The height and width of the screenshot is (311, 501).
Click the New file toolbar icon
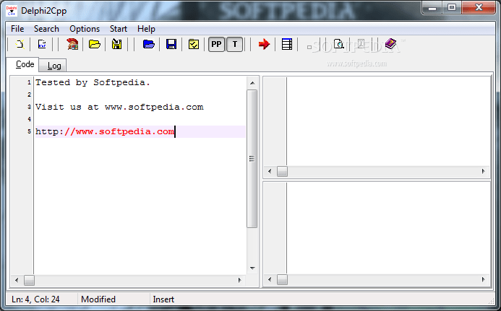click(20, 44)
